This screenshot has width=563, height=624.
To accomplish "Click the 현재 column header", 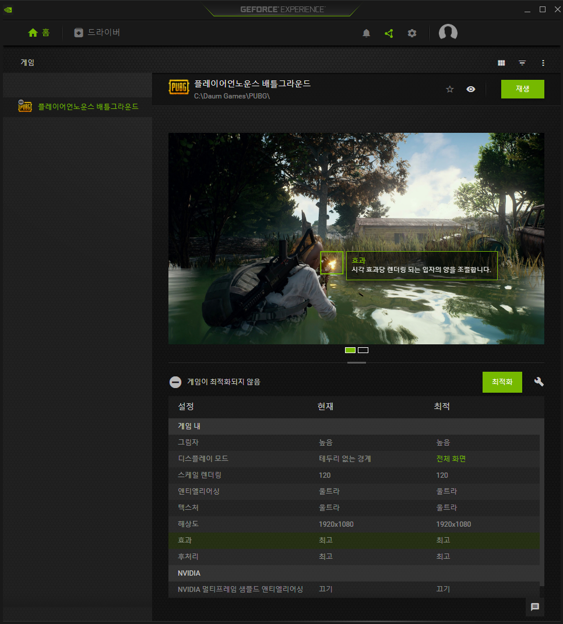I will 325,406.
